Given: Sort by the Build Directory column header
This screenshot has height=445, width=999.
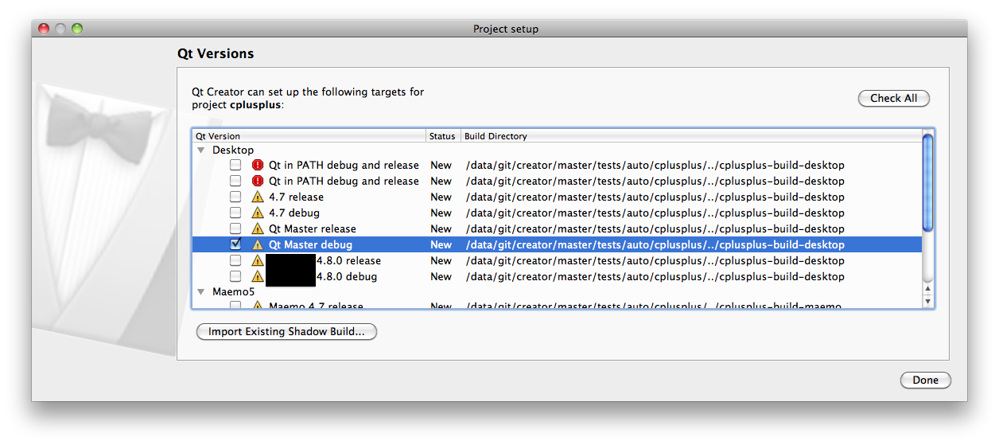Looking at the screenshot, I should (690, 136).
